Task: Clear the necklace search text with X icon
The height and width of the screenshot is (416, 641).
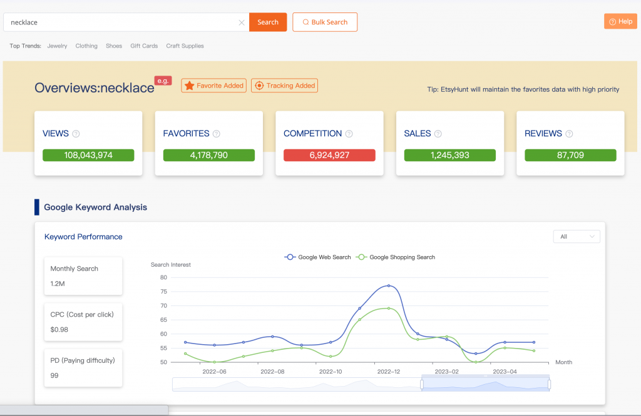Action: point(242,22)
